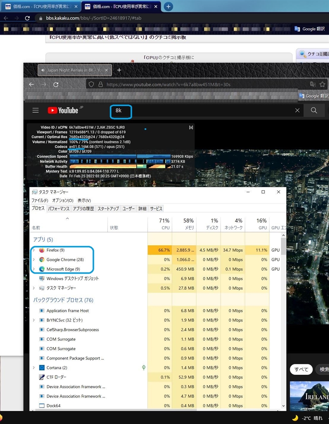The height and width of the screenshot is (424, 329).
Task: Open Firefox tracking protection shield icon
Action: (91, 84)
